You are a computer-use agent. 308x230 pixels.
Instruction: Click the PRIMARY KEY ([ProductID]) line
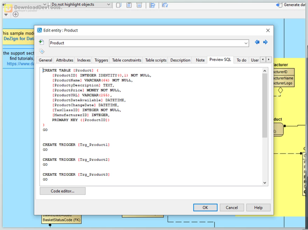(81, 120)
